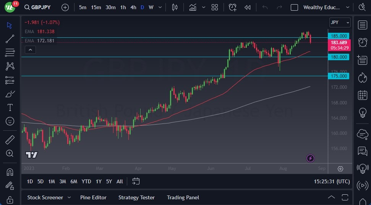Open candlestick chart style selector
This screenshot has width=371, height=205.
pos(175,7)
